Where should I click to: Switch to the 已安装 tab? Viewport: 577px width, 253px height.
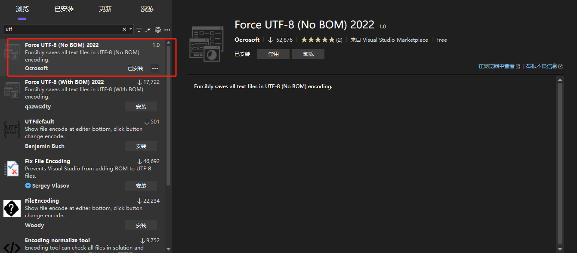click(x=64, y=9)
